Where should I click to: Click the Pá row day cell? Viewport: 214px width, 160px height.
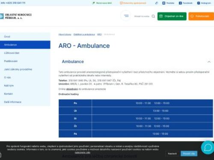coord(75,134)
